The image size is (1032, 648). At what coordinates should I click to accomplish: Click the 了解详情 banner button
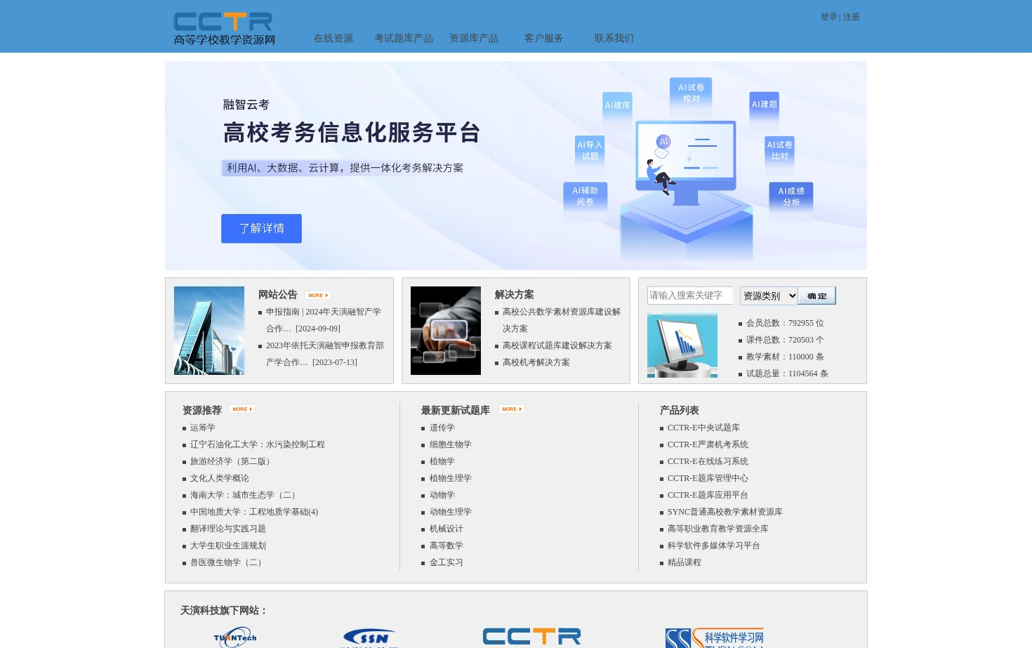261,229
